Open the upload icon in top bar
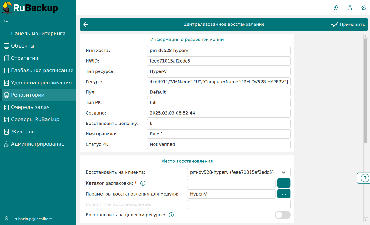Viewport: 370px width, 225px height. click(x=336, y=8)
